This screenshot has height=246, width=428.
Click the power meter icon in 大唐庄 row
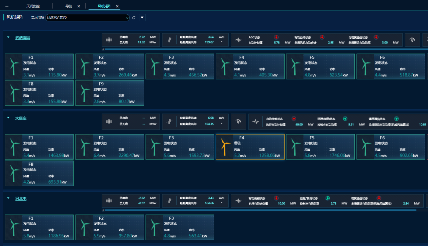pyautogui.click(x=109, y=121)
